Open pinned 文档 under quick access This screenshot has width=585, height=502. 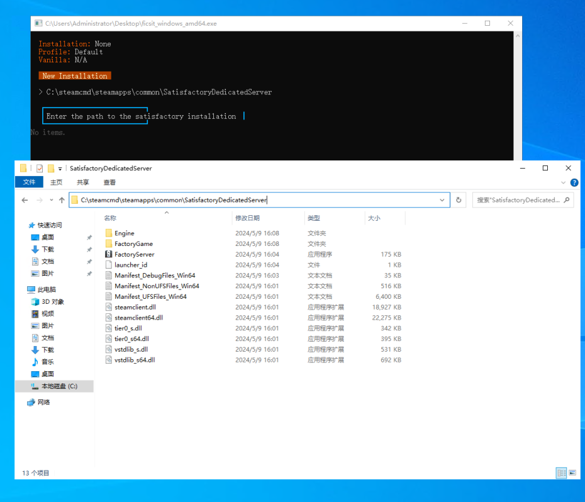(x=47, y=261)
